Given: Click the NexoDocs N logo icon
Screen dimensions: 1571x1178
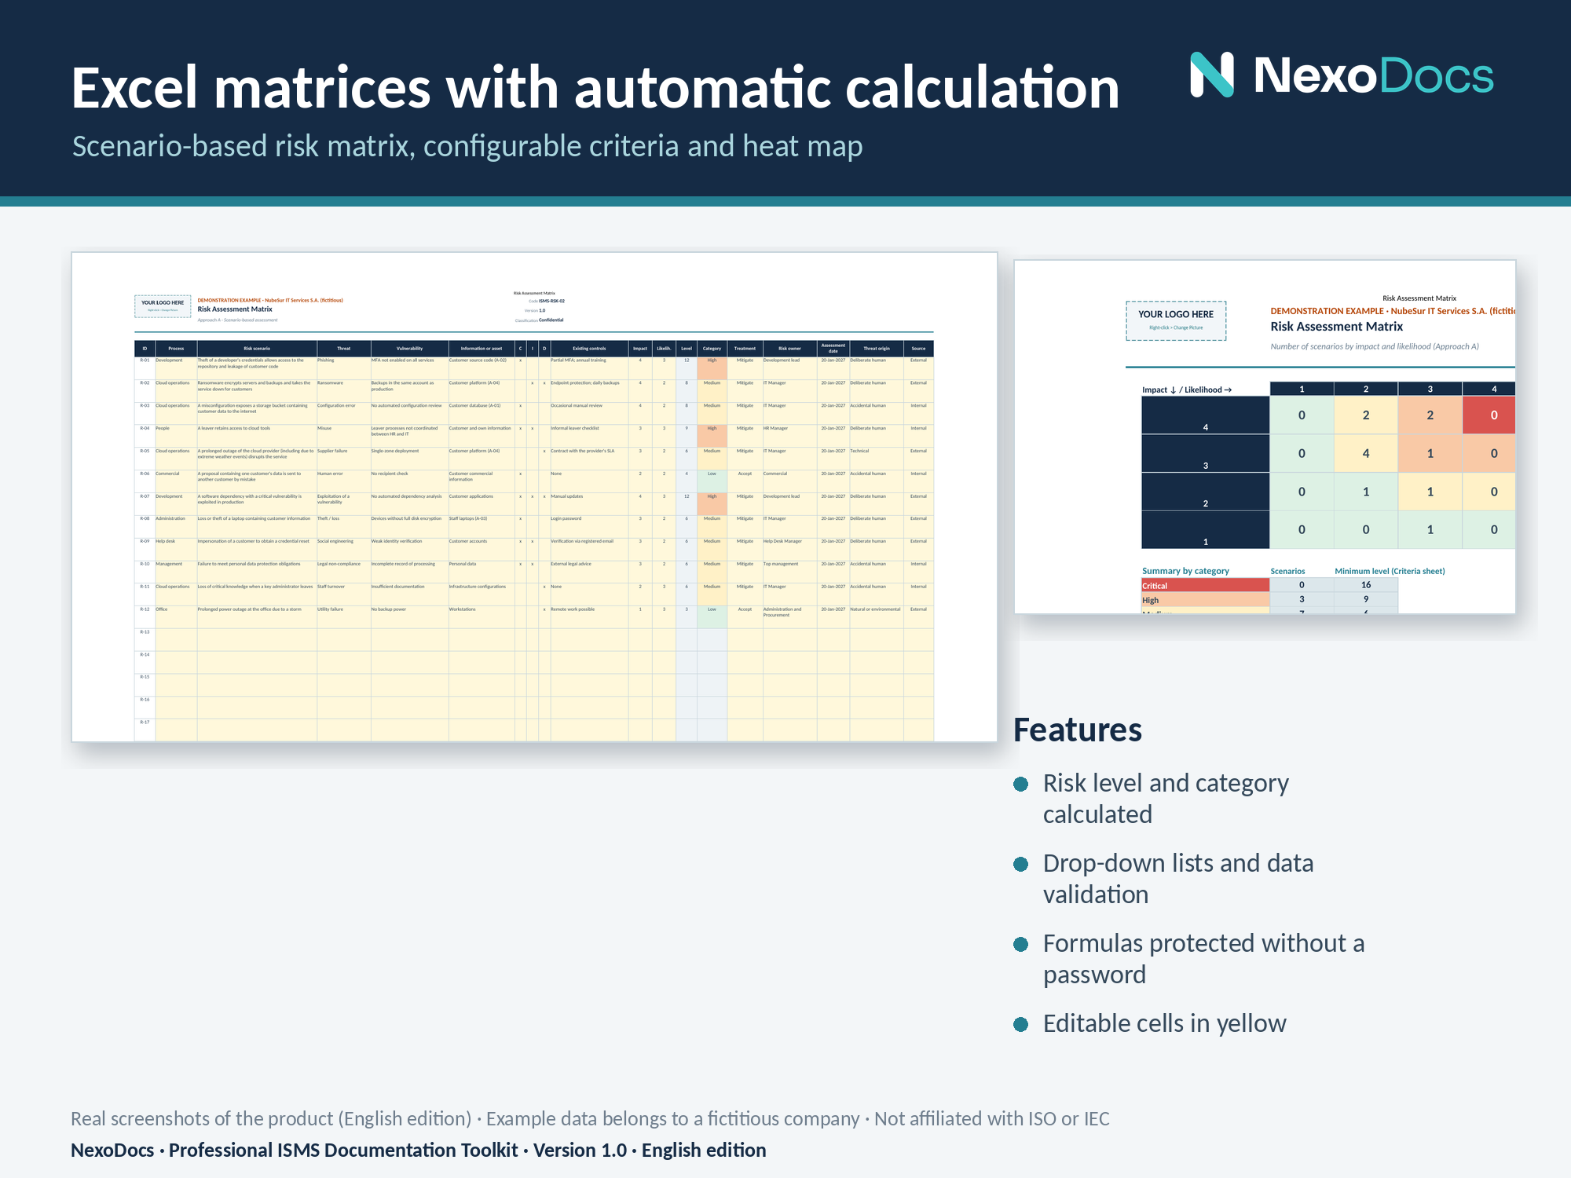Looking at the screenshot, I should click(x=1212, y=75).
